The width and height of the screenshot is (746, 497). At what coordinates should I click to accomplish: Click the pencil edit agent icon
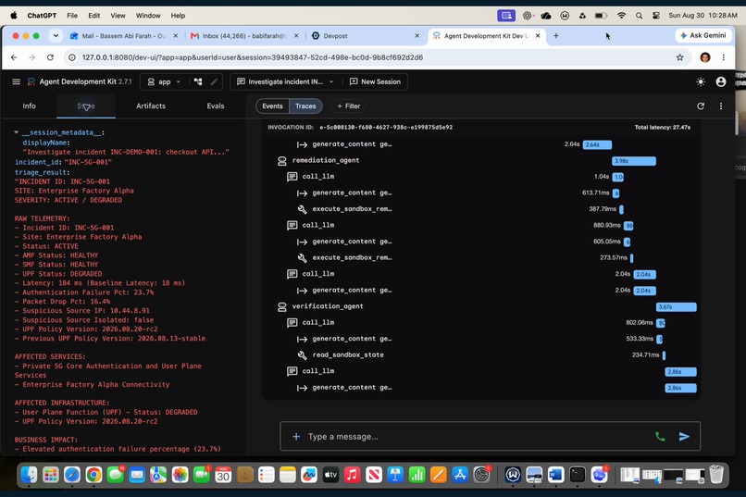214,81
